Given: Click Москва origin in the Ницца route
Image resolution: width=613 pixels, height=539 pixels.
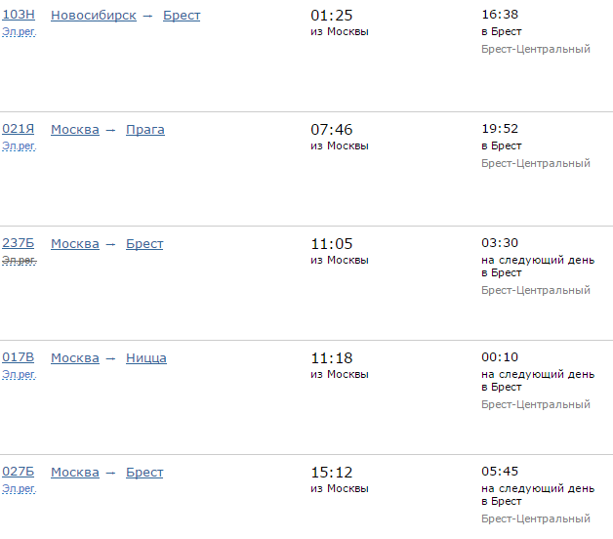Looking at the screenshot, I should pyautogui.click(x=75, y=358).
